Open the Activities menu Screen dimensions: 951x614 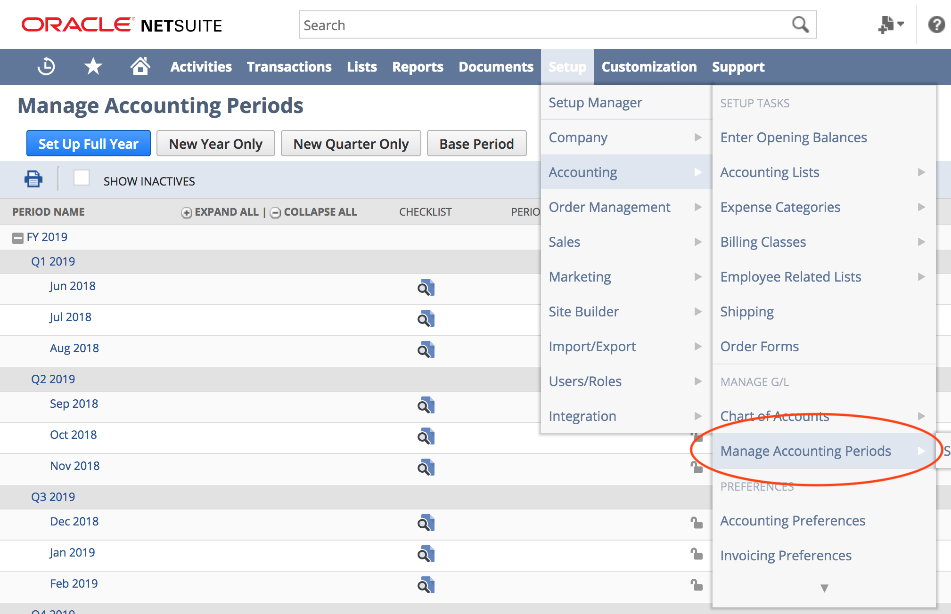201,66
